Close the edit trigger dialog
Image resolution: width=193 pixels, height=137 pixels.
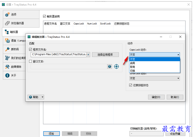coord(180,37)
